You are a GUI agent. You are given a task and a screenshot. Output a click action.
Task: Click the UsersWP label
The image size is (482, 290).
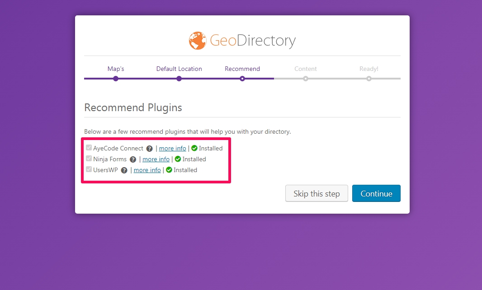(x=105, y=170)
